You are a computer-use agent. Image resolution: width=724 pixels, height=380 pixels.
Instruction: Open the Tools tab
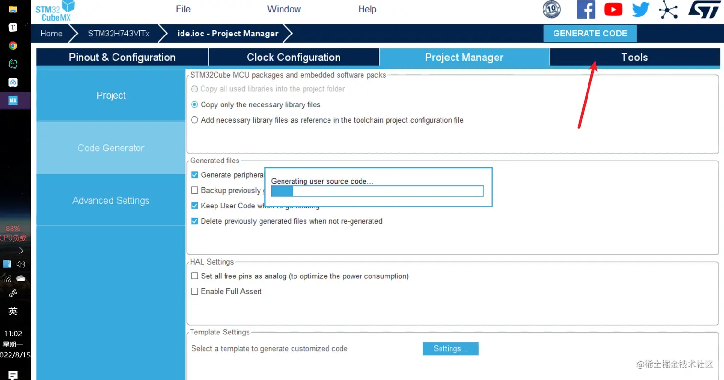point(634,58)
